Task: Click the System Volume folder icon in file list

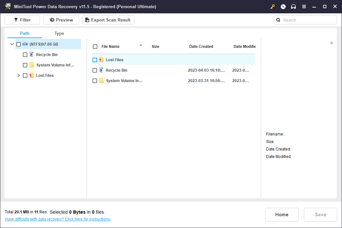Action: (101, 81)
